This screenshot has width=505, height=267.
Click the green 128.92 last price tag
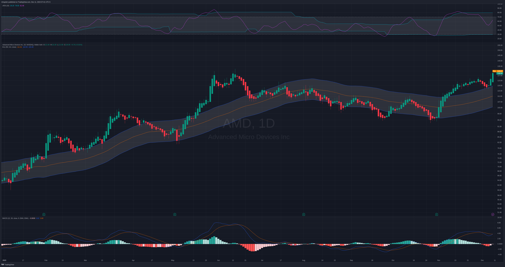tap(500, 74)
